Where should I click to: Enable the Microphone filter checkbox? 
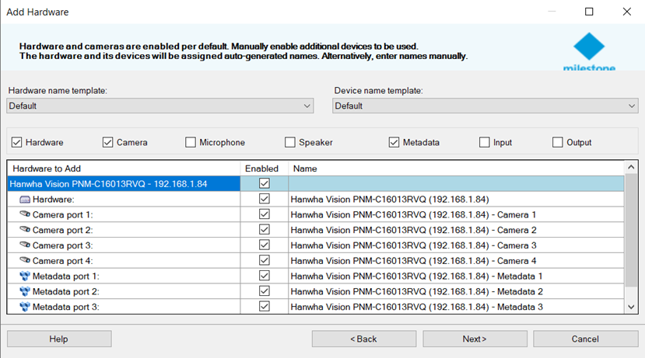coord(191,142)
